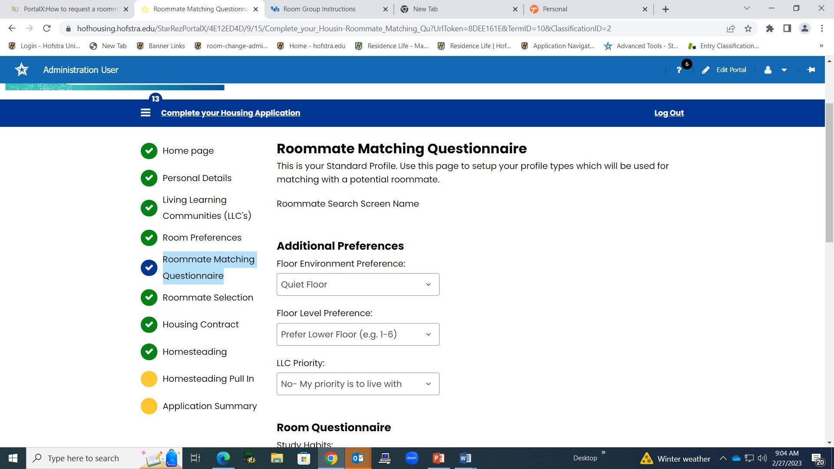Click the Edit Portal pencil icon
Viewport: 834px width, 469px height.
[706, 70]
